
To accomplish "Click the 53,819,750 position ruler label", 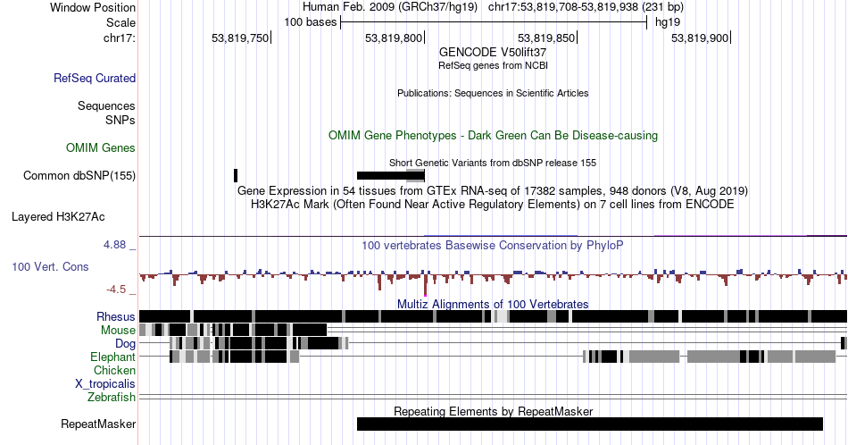I will (240, 38).
